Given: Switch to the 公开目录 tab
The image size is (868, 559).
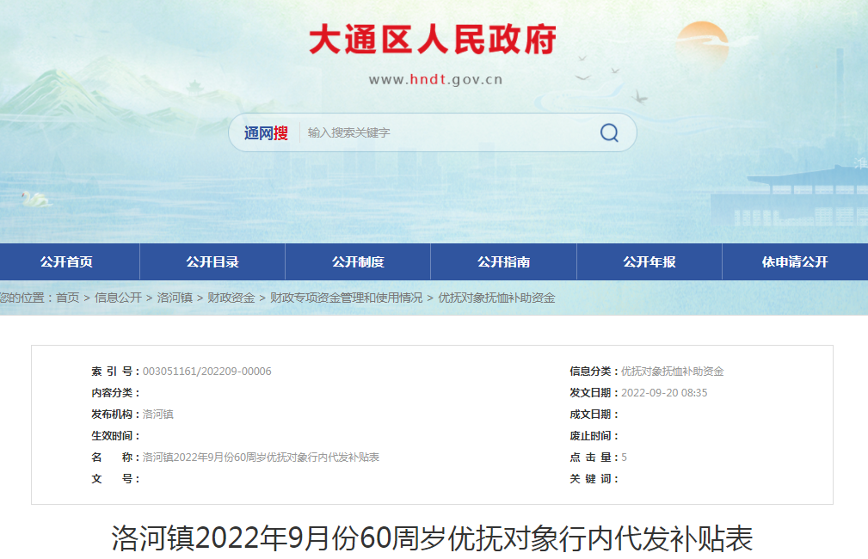Looking at the screenshot, I should click(213, 261).
